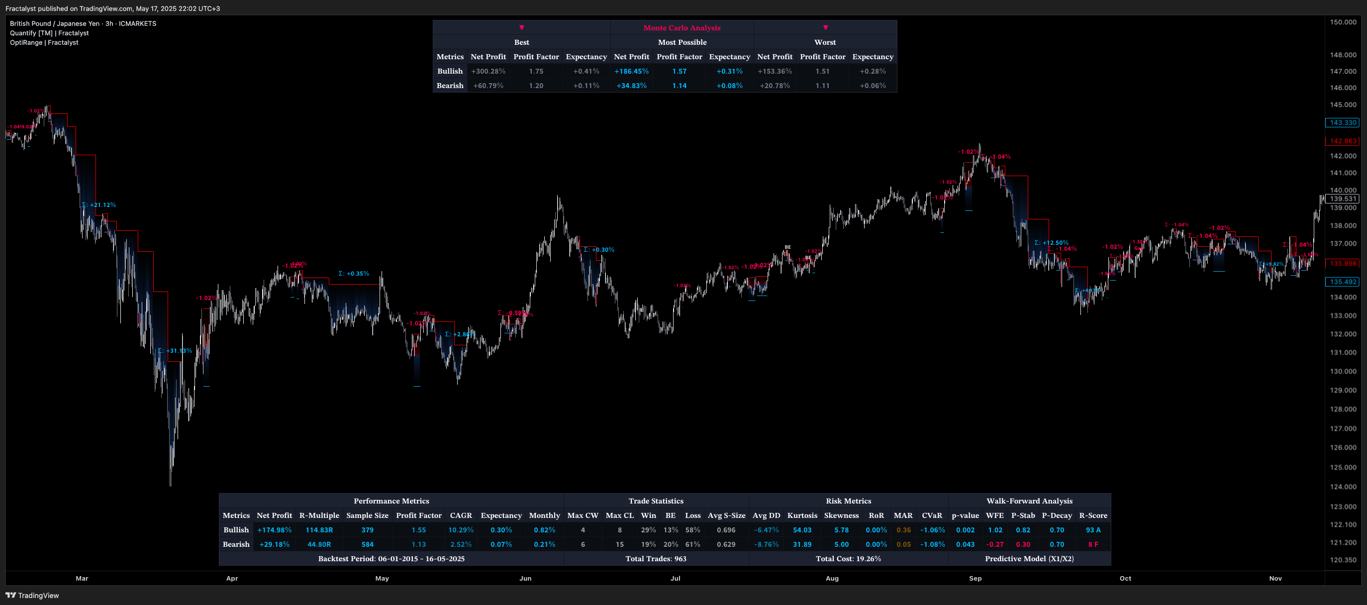Click the TradingView logo at bottom left
This screenshot has height=605, width=1367.
(32, 595)
